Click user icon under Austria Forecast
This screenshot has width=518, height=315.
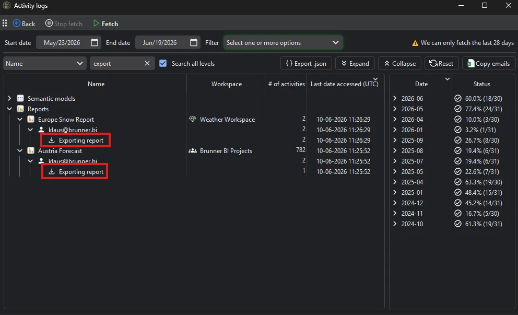pyautogui.click(x=41, y=161)
